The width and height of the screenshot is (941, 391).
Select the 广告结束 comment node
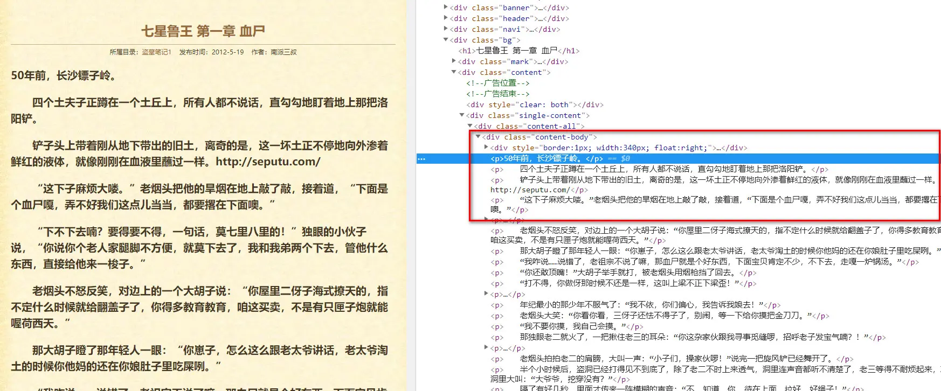(498, 94)
